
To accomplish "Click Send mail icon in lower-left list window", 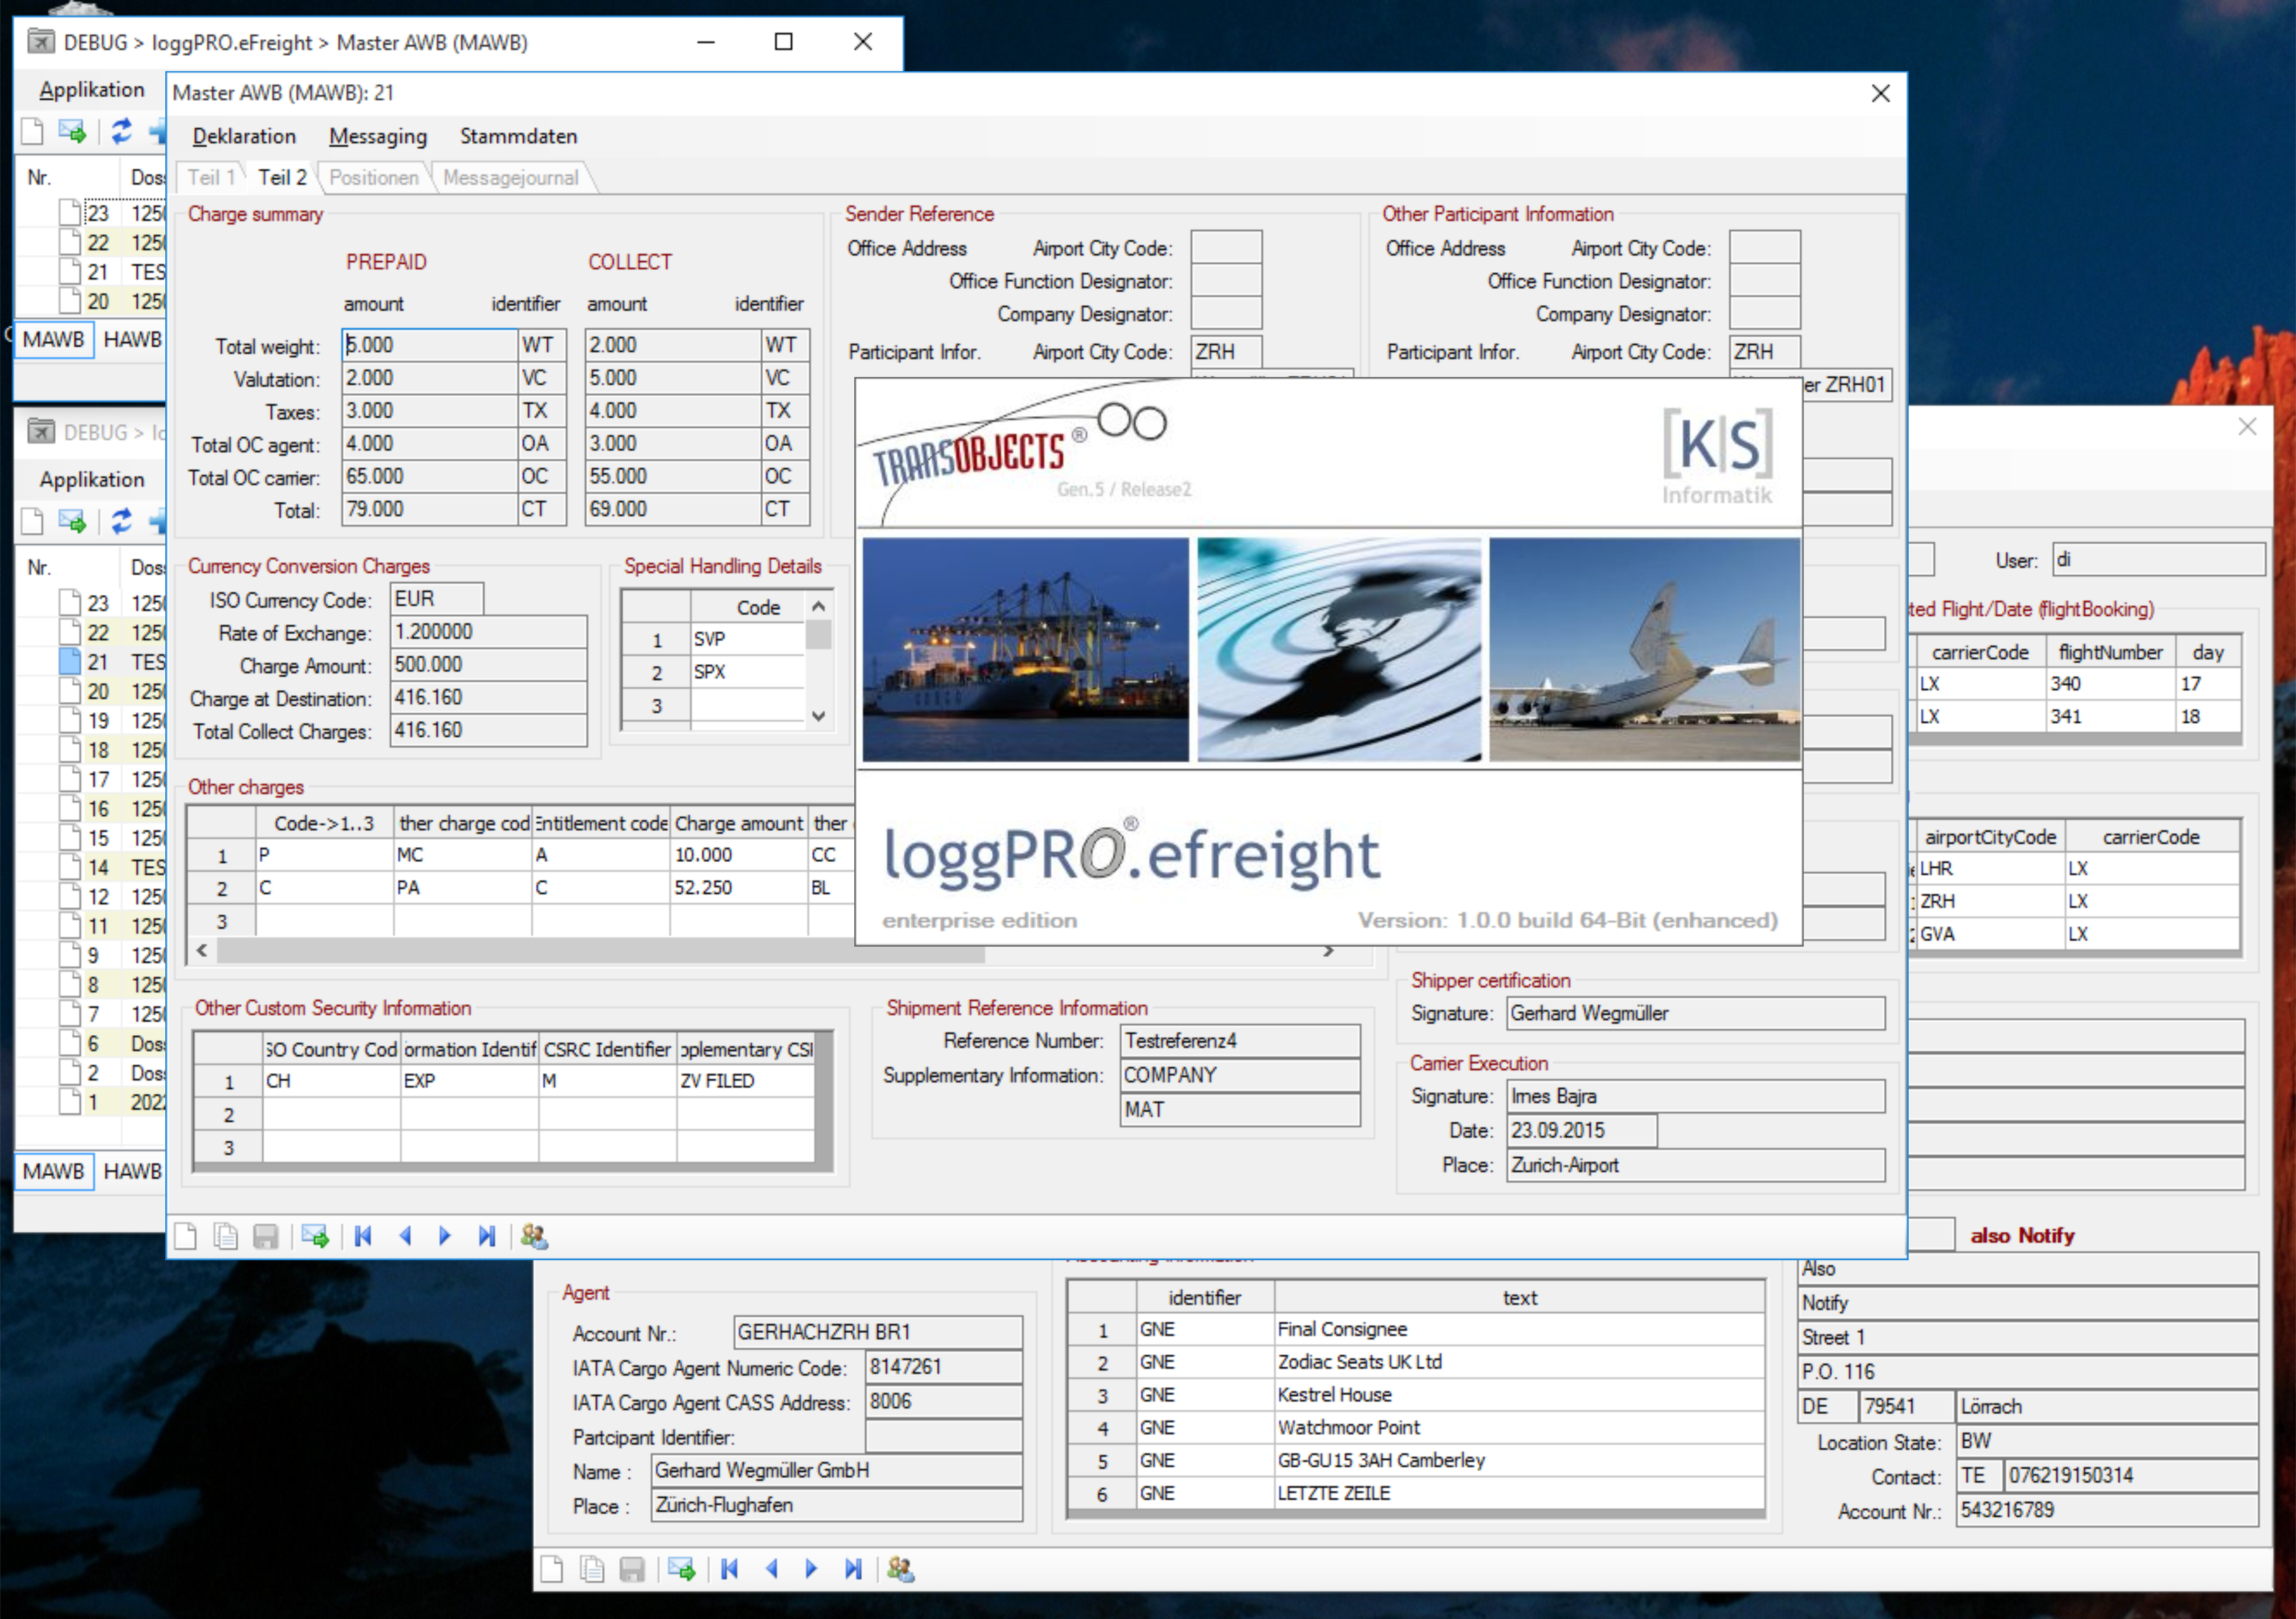I will 72,521.
